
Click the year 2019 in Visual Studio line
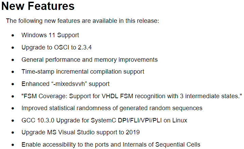click(133, 132)
